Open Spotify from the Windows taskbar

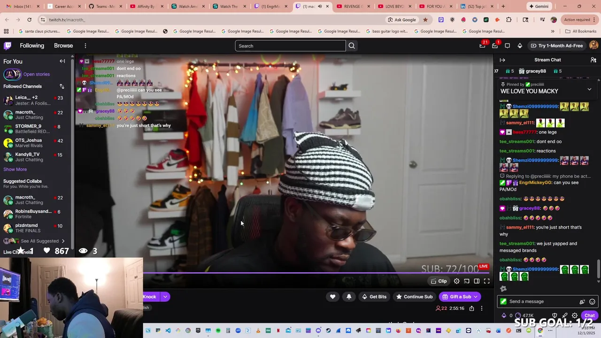pos(218,330)
